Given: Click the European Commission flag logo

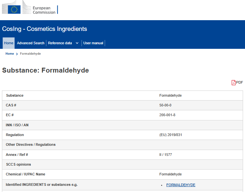Looking at the screenshot, I should (x=14, y=9).
